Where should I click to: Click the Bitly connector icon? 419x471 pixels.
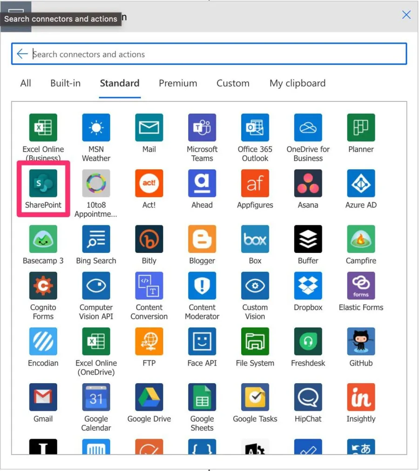click(149, 239)
